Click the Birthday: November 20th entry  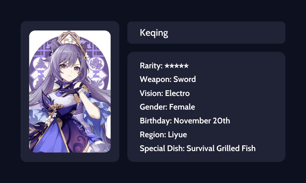tap(185, 121)
